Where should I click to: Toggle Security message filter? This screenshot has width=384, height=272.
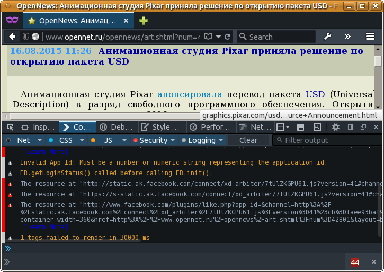pos(151,140)
